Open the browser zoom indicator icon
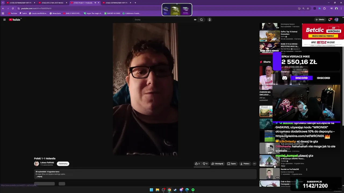 (x=303, y=8)
